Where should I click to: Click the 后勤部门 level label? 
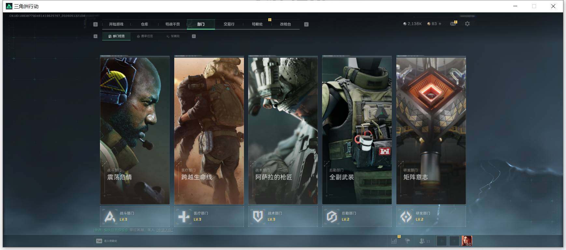[x=346, y=219]
